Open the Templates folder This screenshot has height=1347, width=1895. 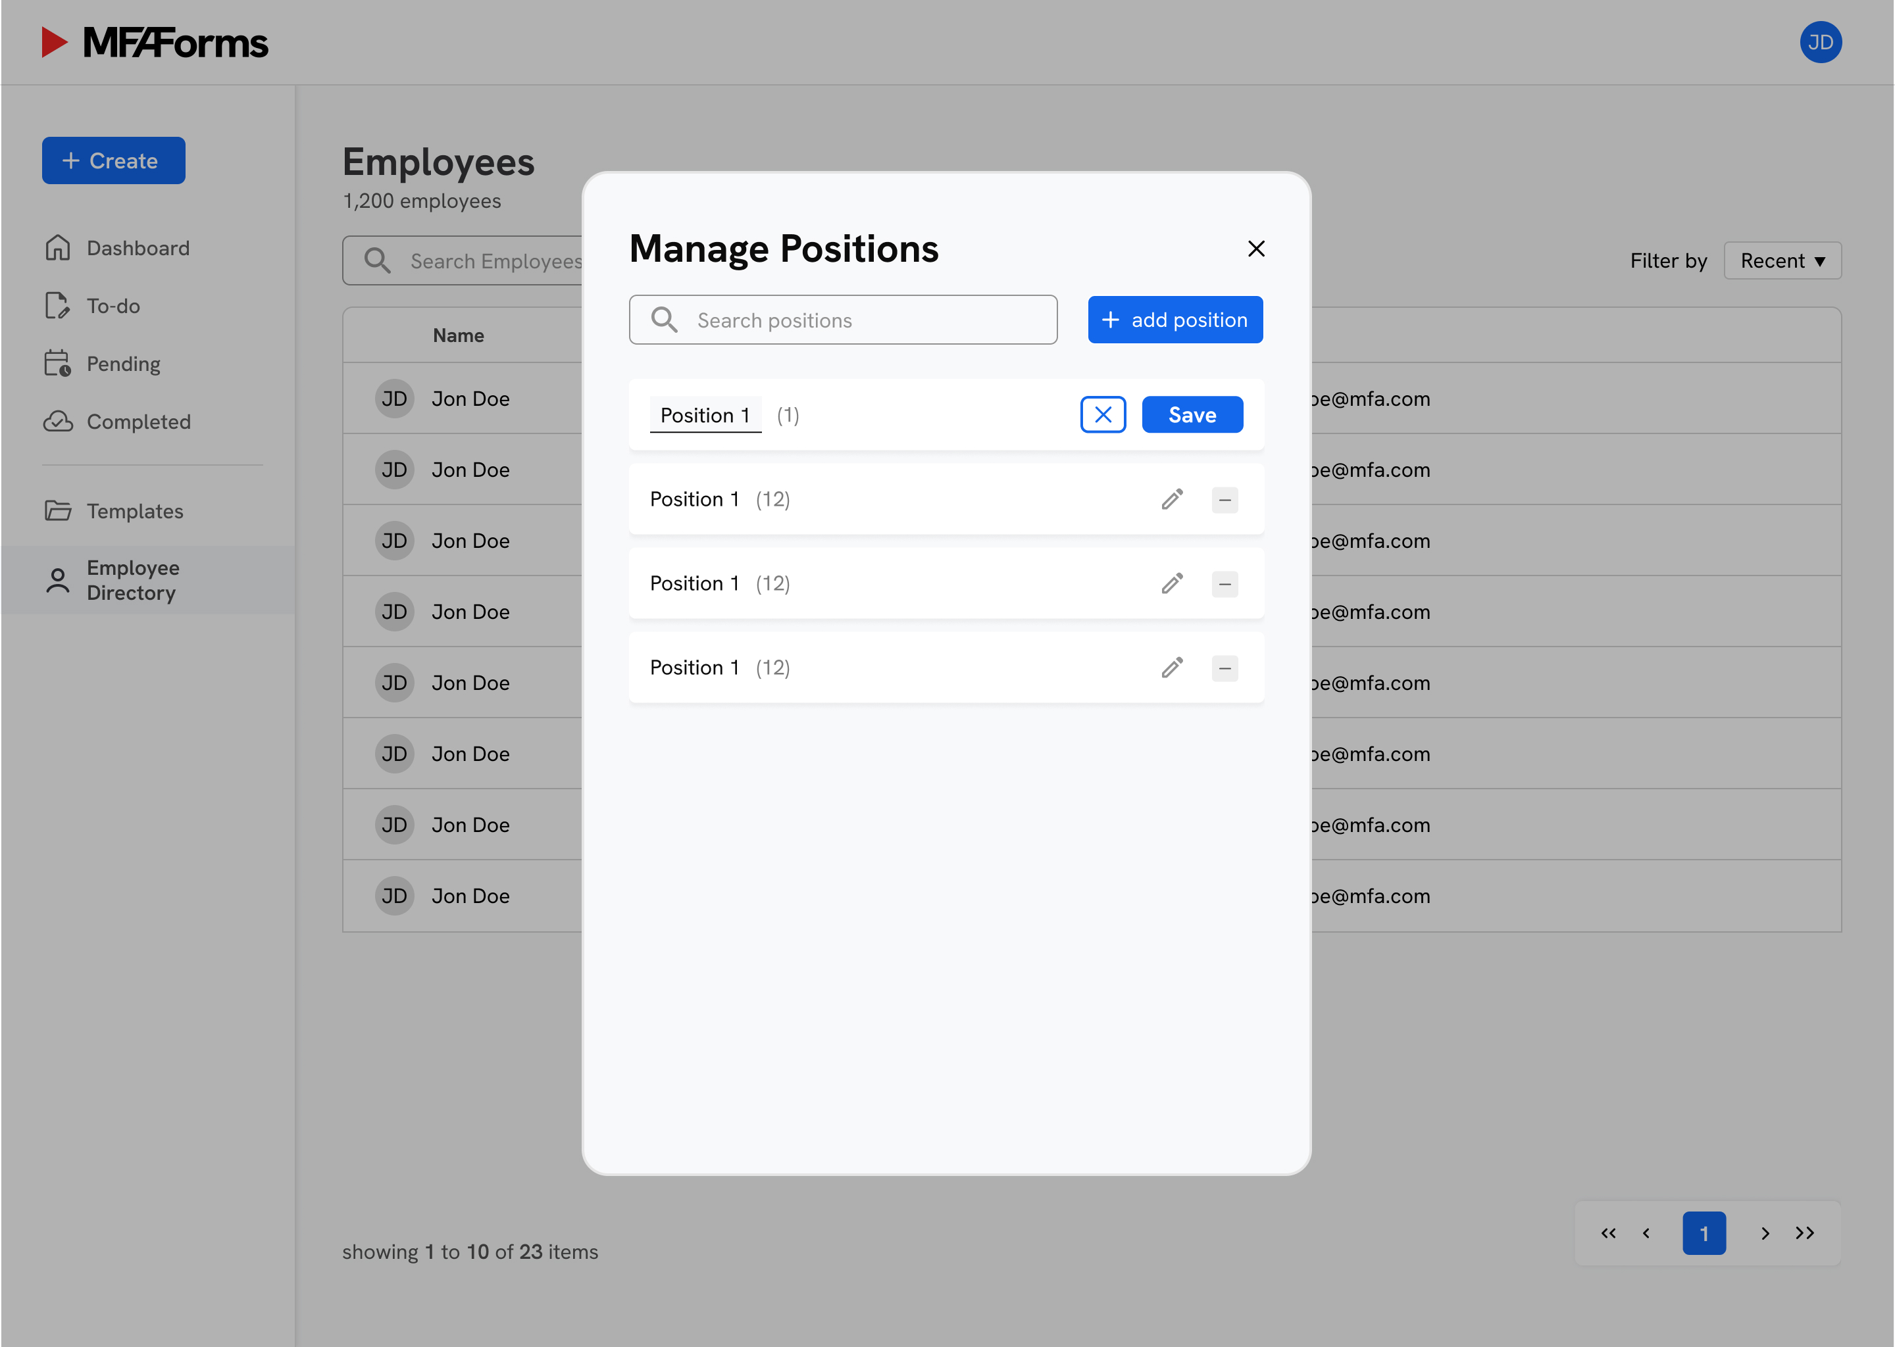tap(134, 511)
